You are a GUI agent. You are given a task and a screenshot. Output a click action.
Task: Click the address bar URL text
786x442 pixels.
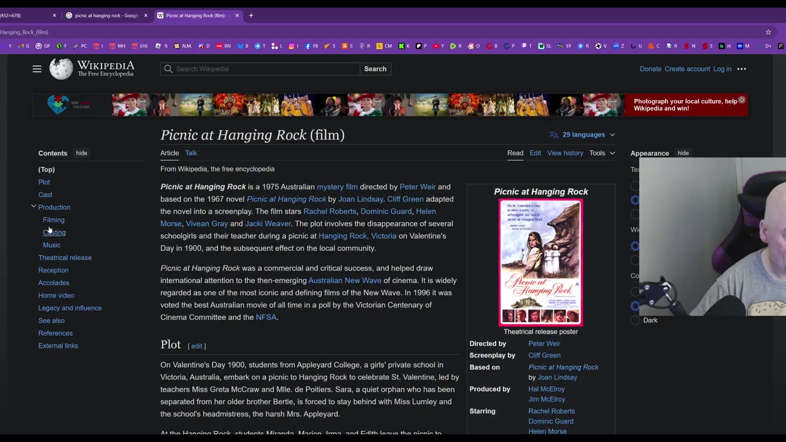point(24,32)
